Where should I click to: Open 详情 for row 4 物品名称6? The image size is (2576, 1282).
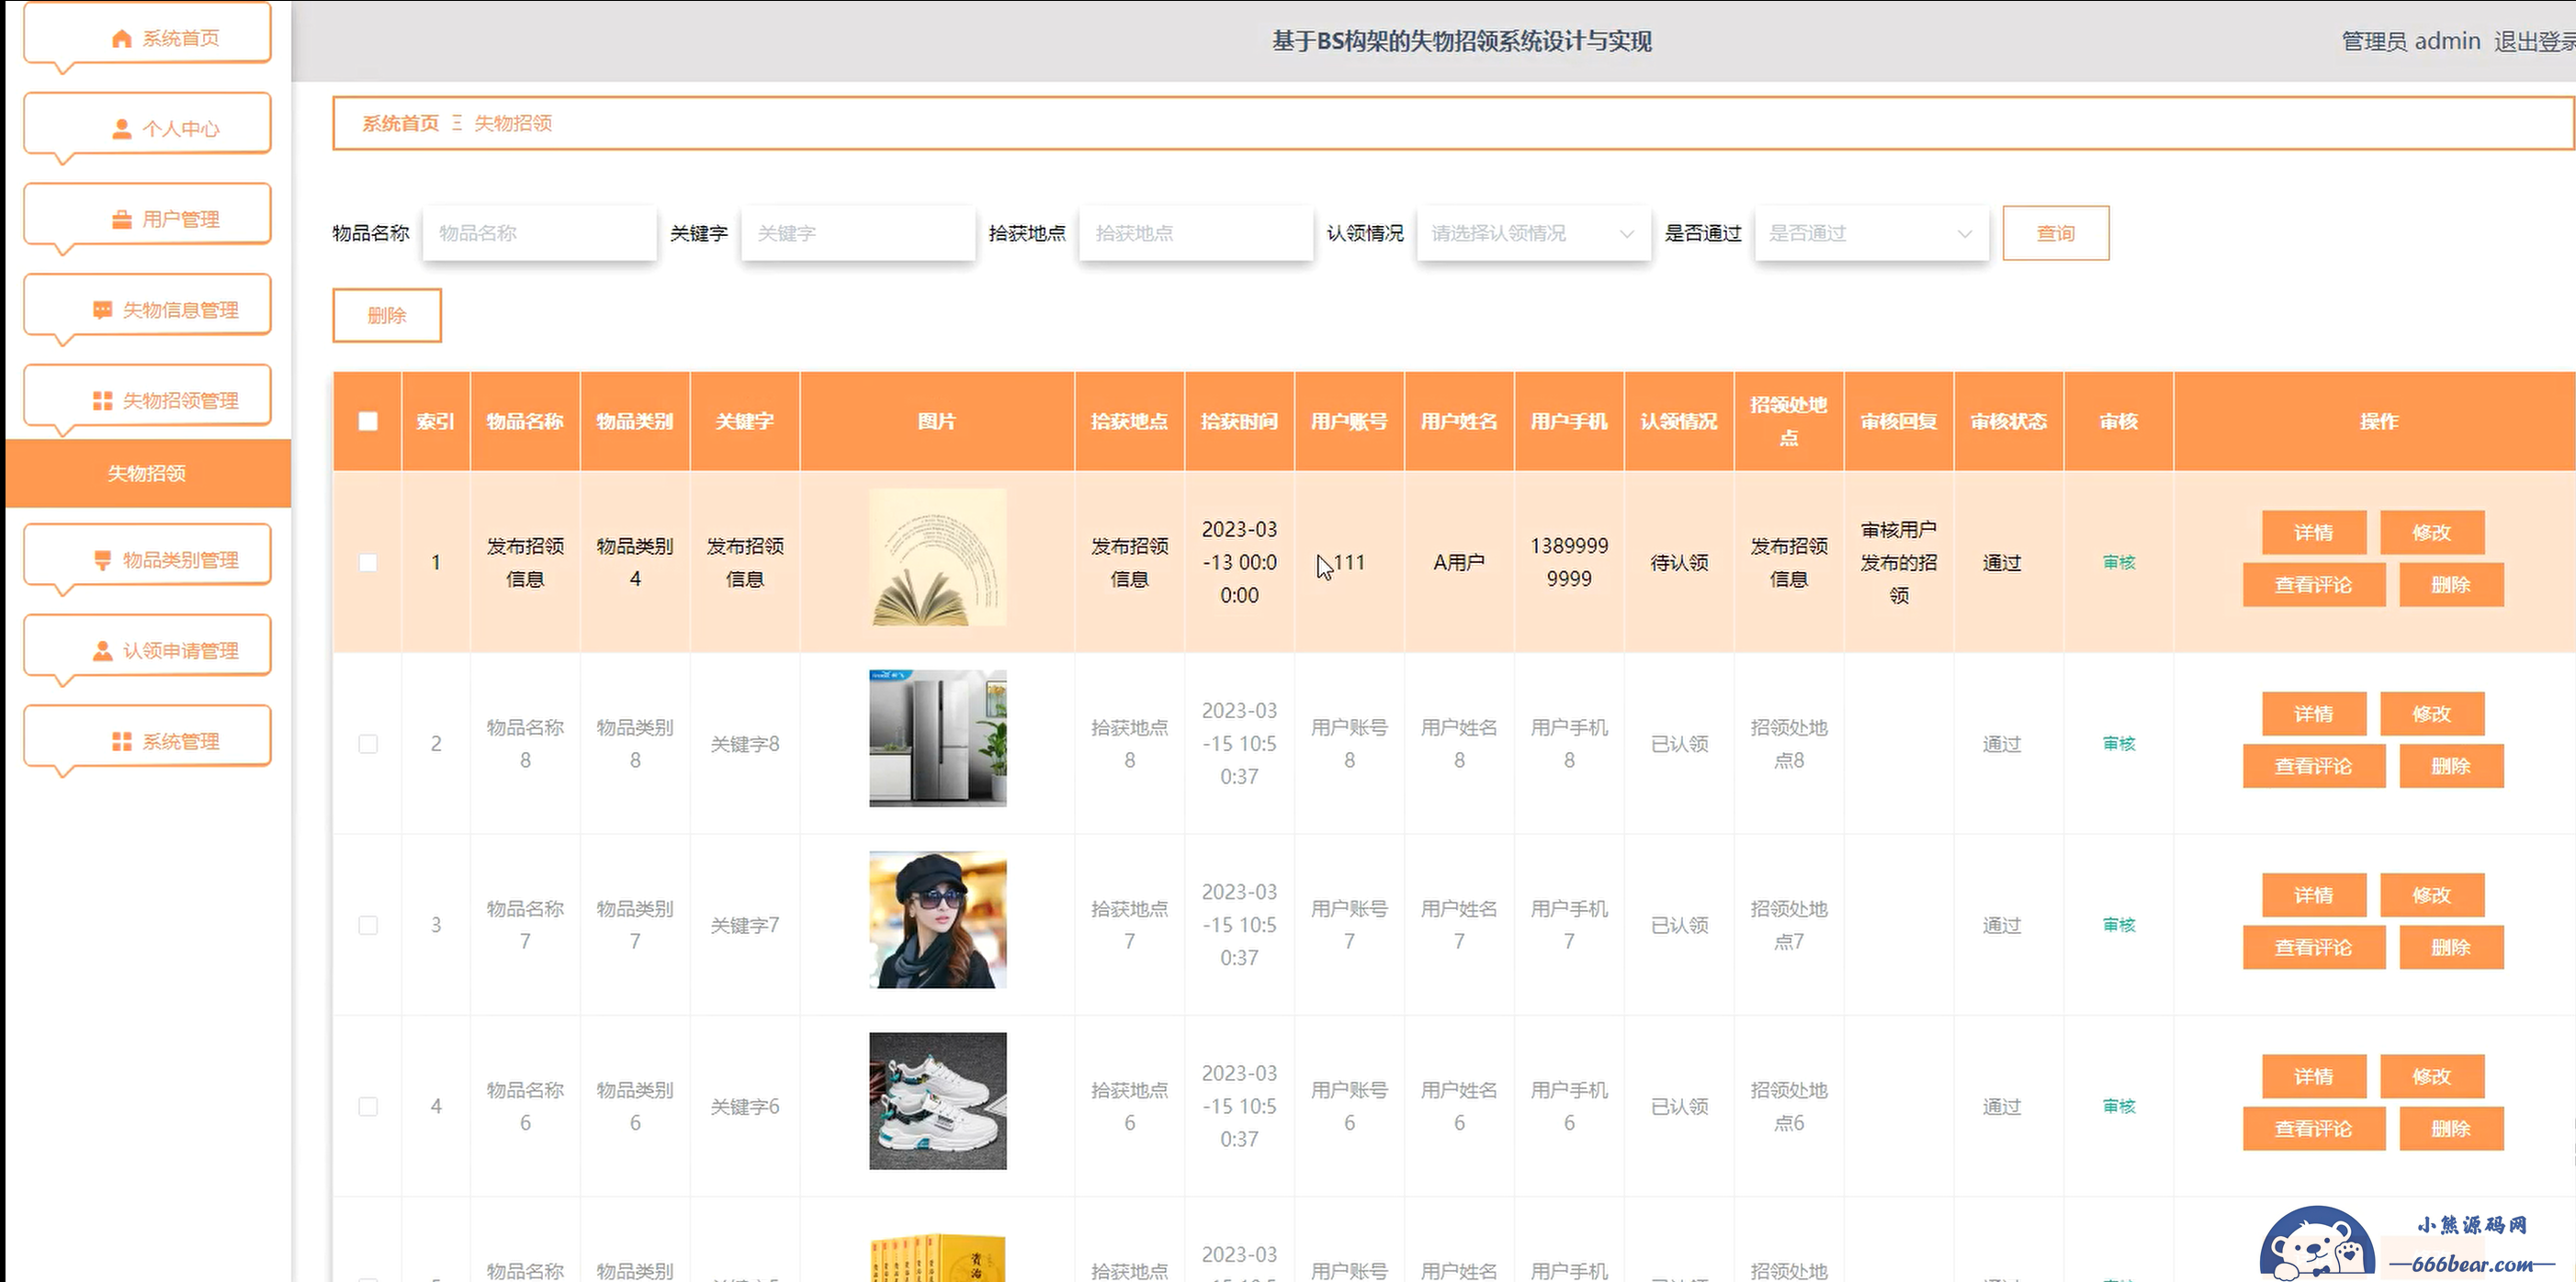[2314, 1076]
